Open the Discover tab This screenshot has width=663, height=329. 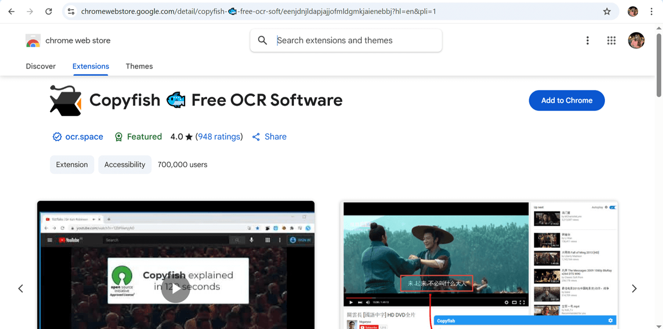point(41,66)
